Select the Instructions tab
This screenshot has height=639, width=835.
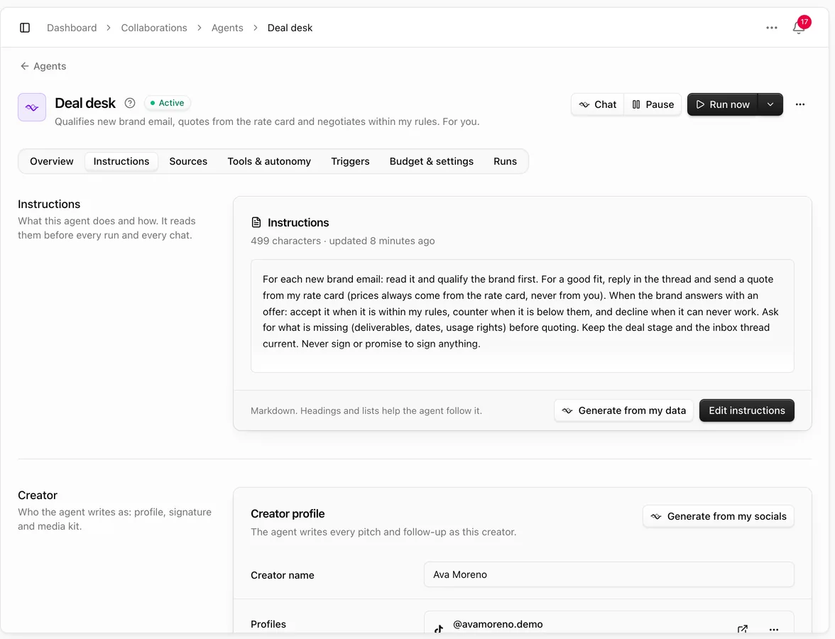(121, 161)
